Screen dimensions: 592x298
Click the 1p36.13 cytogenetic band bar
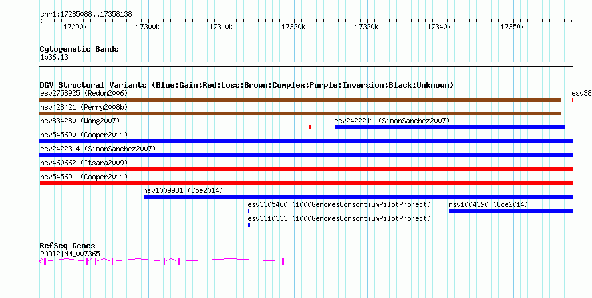pyautogui.click(x=306, y=64)
